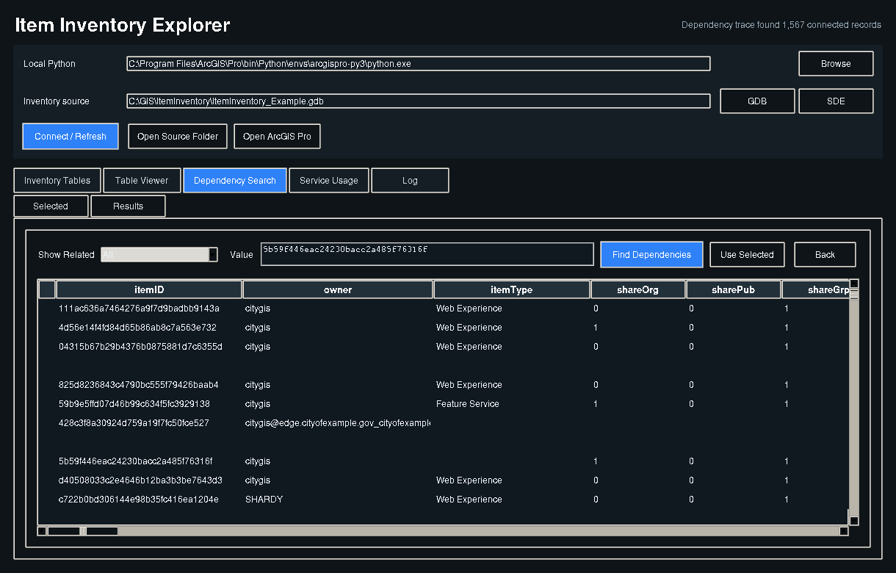This screenshot has width=896, height=573.
Task: Click the citygis@edge.cityofexample.gov owner cell
Action: (338, 423)
